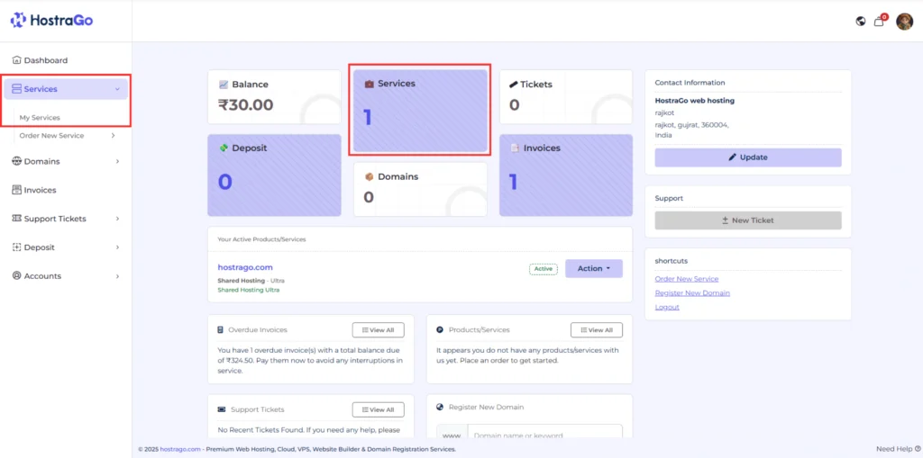Click Order New Service shortcut link

[686, 279]
